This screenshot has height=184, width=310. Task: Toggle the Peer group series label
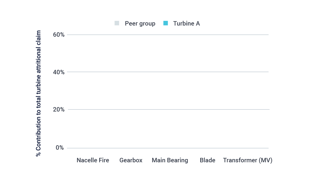click(x=140, y=23)
